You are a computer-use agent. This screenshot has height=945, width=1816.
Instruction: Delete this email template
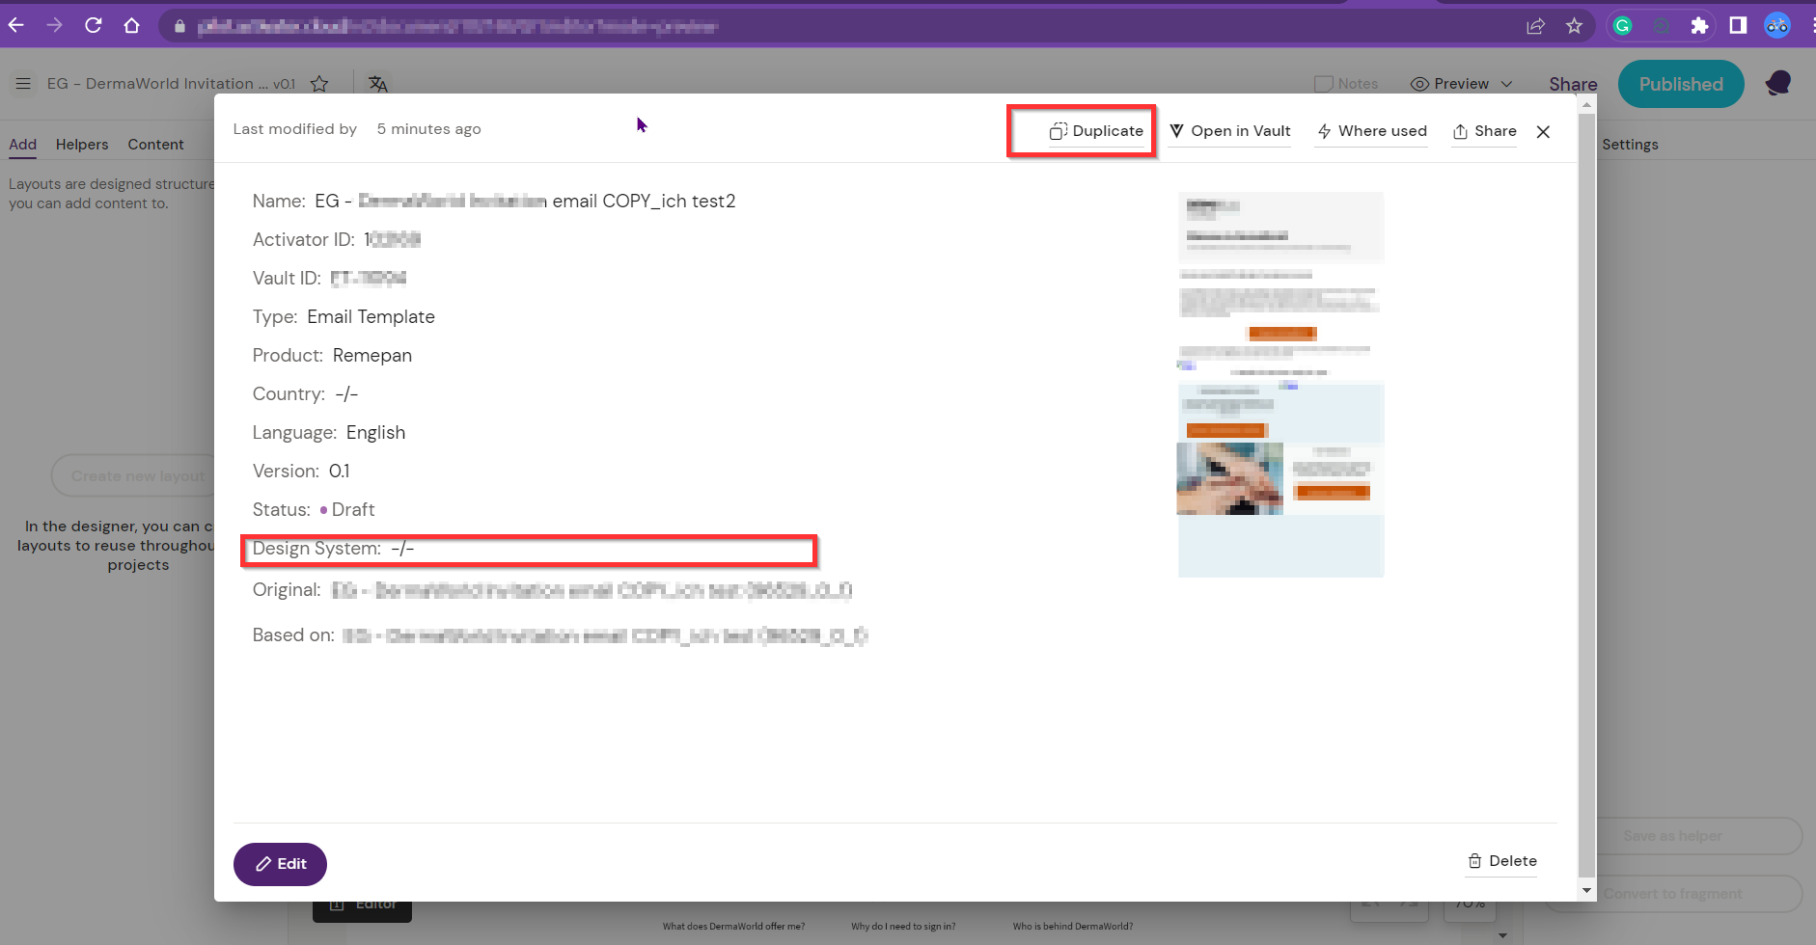coord(1502,861)
